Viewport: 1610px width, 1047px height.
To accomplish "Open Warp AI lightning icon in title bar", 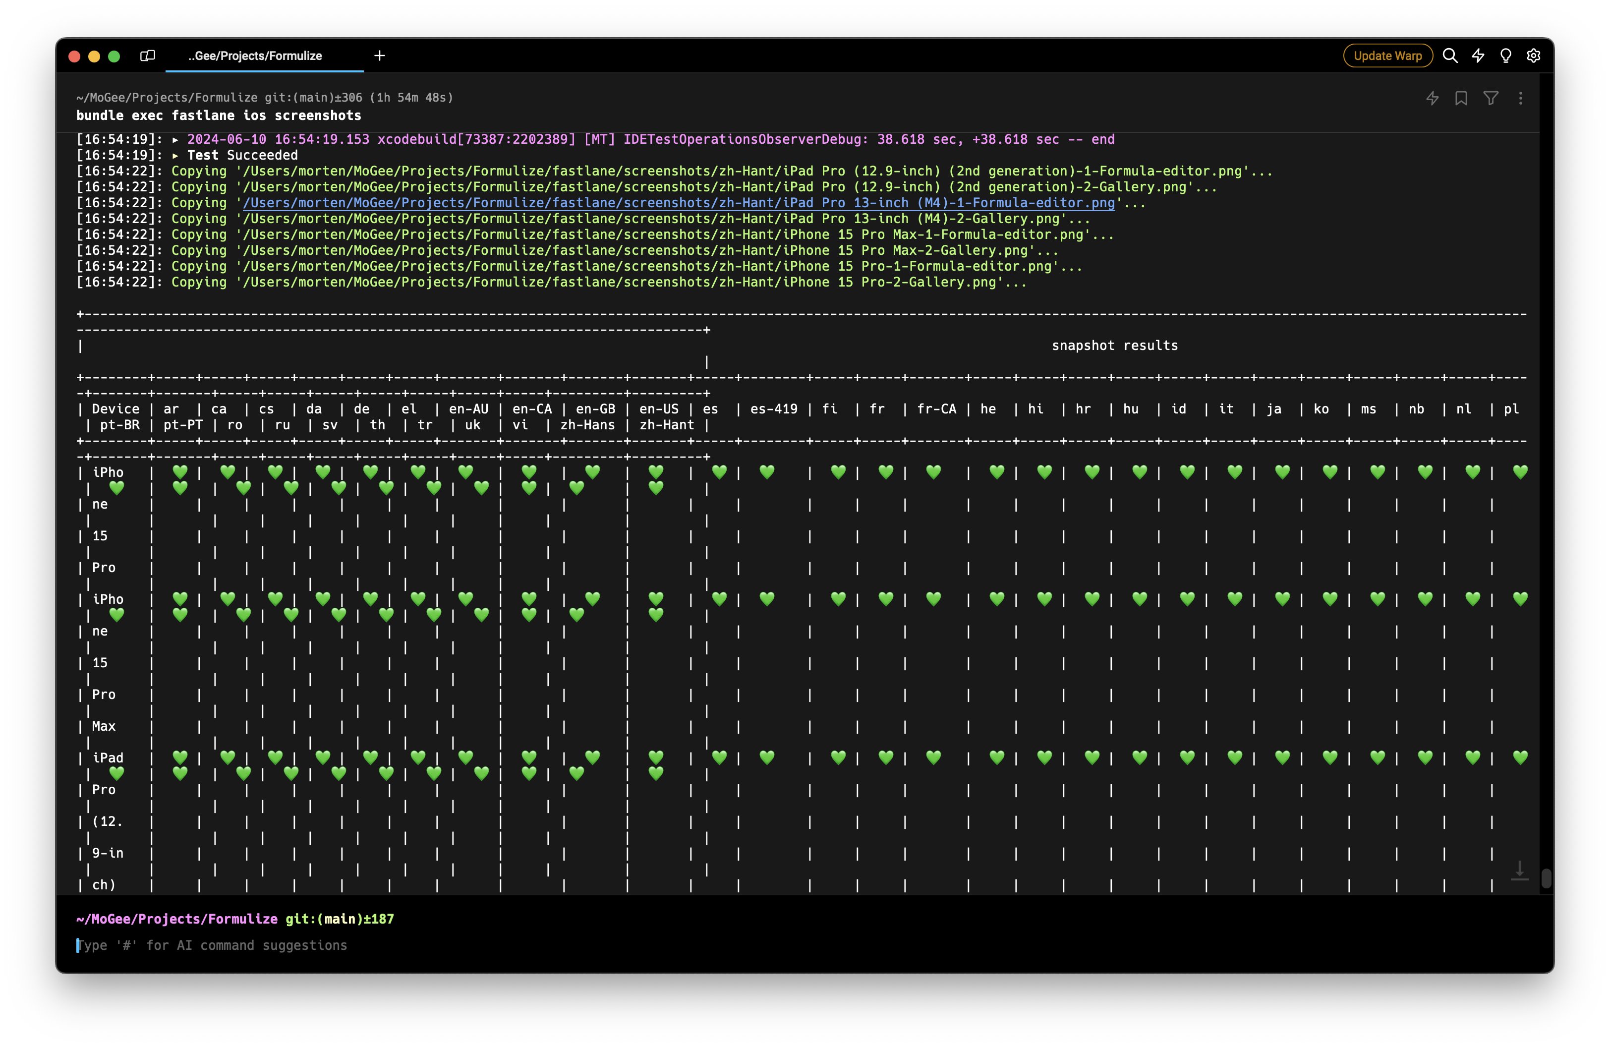I will [1478, 56].
